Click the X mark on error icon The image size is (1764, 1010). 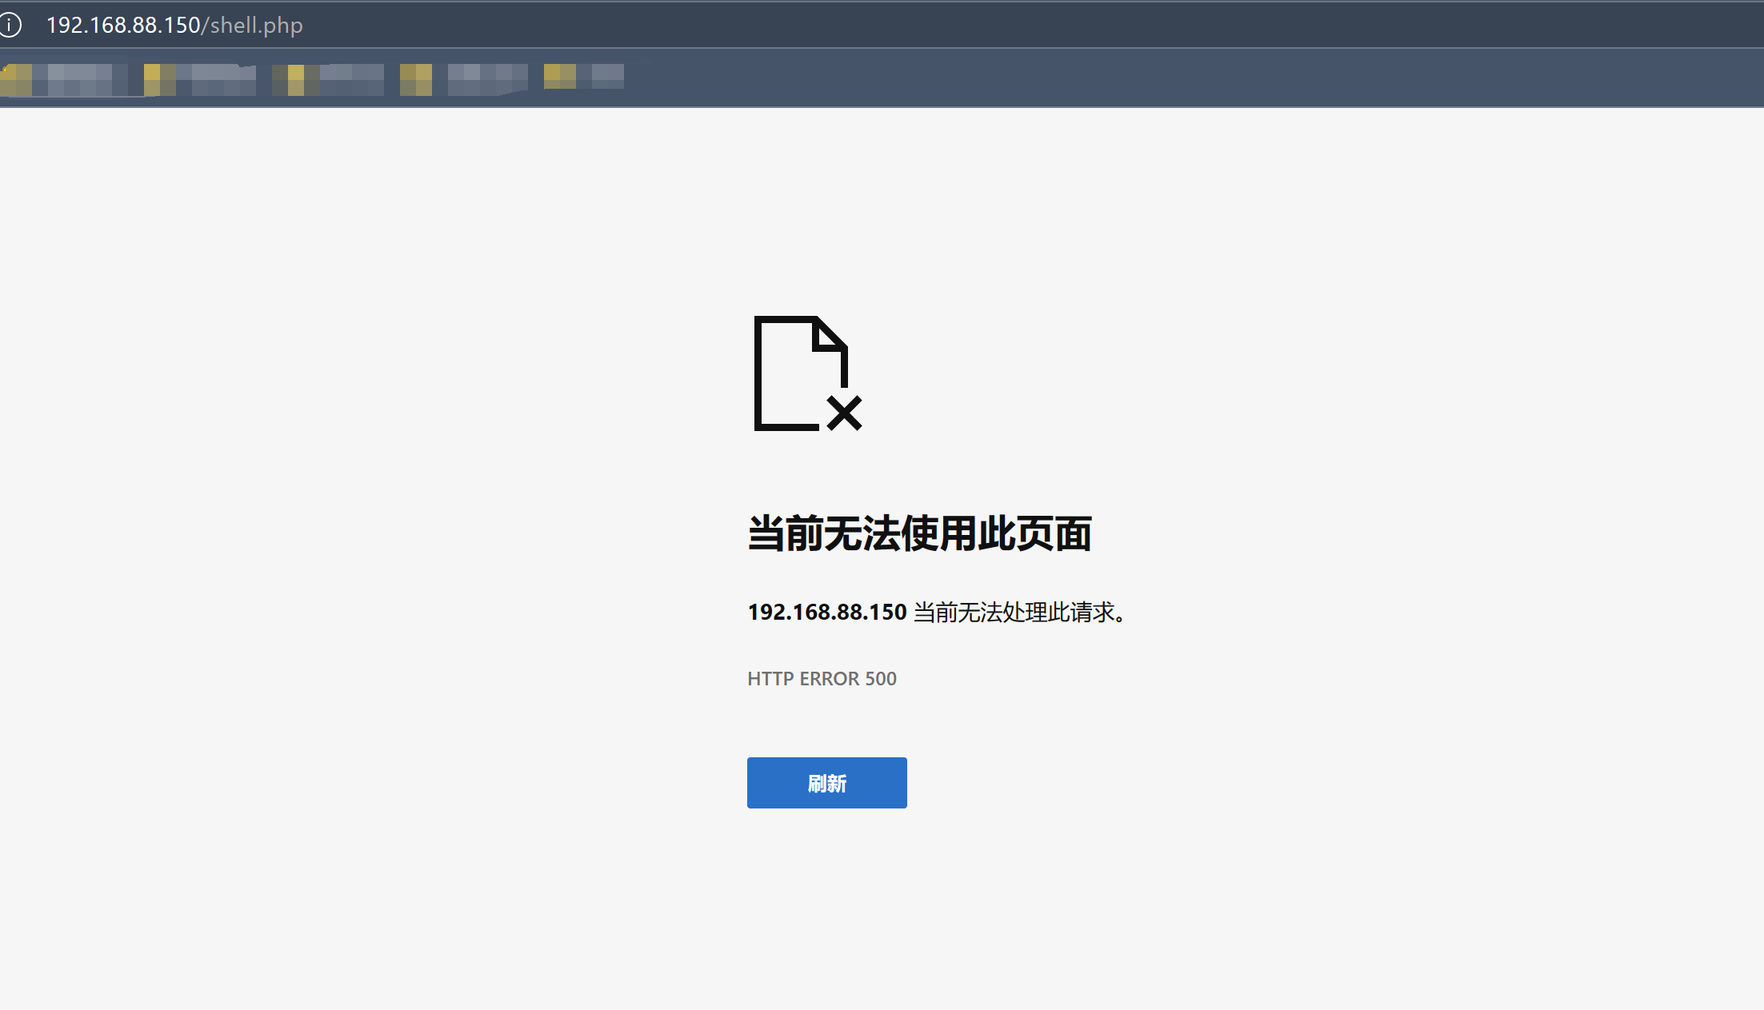844,413
